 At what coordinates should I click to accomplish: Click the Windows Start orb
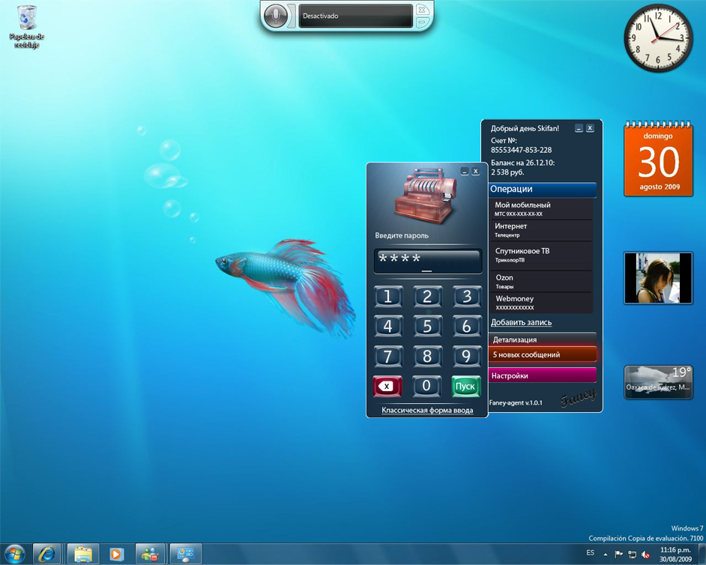pos(13,554)
